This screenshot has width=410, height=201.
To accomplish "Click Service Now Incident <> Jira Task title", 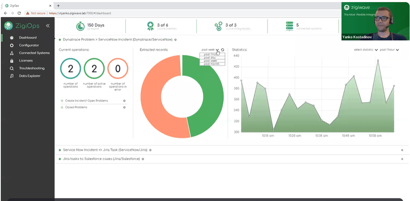I will [105, 150].
